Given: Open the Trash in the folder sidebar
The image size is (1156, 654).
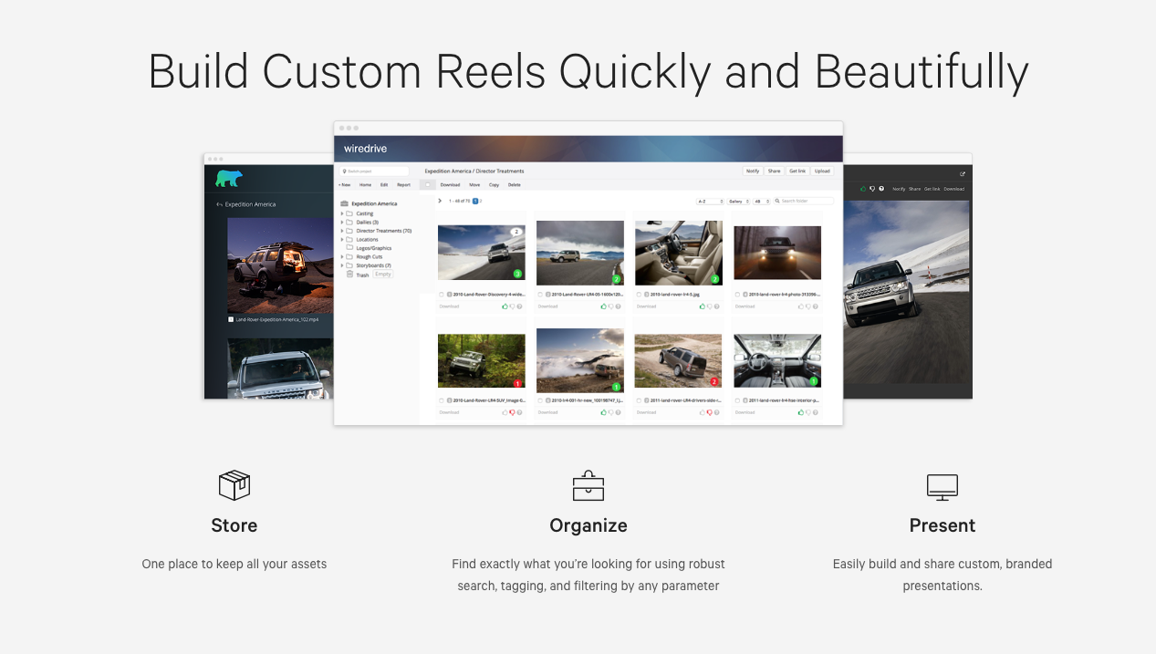Looking at the screenshot, I should [x=359, y=274].
